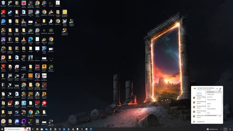Image resolution: width=233 pixels, height=131 pixels.
Task: Open Google Drive link at popup bottom
Action: (x=201, y=122)
